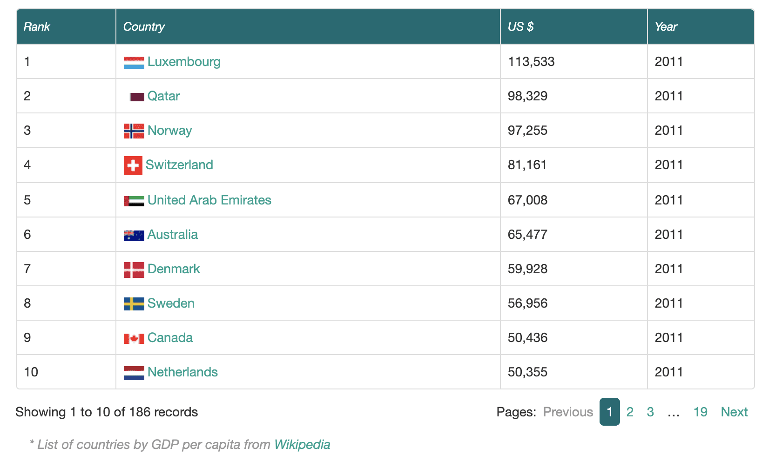The height and width of the screenshot is (461, 769).
Task: Open the Netherlands country page
Action: pos(182,372)
